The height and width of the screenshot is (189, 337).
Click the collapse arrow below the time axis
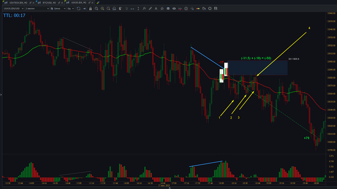tap(170, 188)
